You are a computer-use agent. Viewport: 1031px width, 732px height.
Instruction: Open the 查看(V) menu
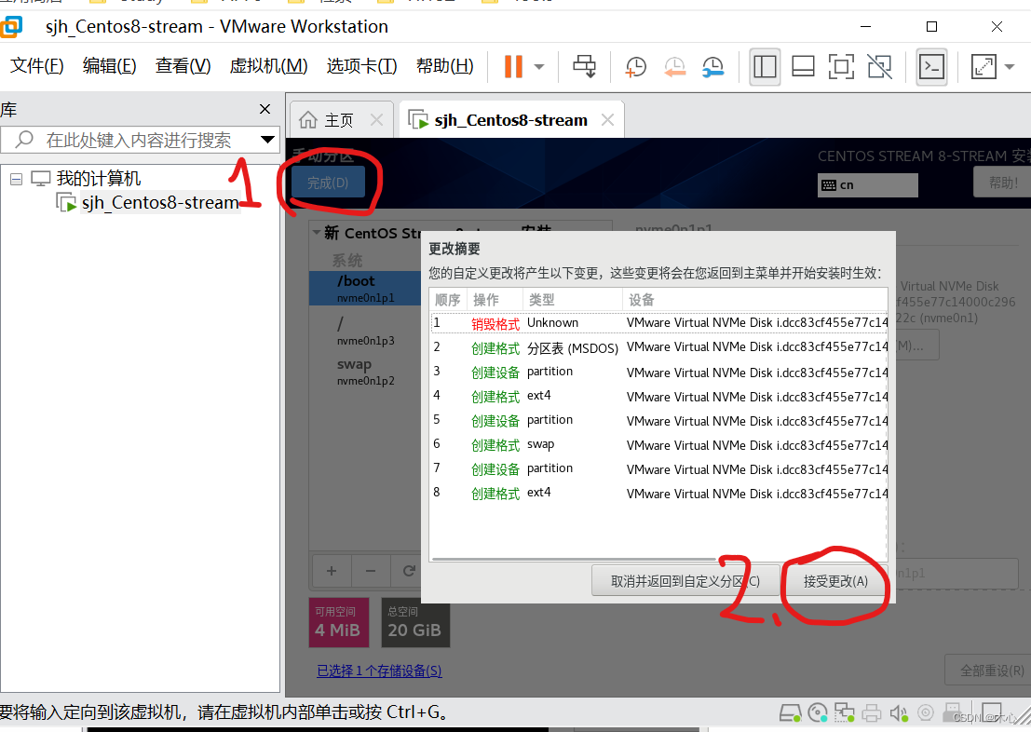[183, 66]
